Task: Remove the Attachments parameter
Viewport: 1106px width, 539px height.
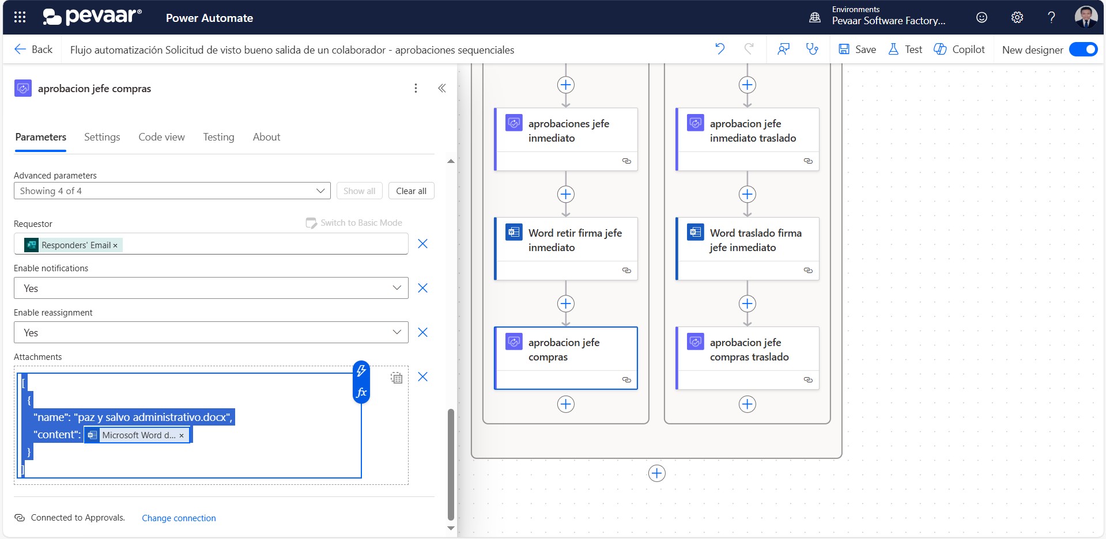Action: click(422, 377)
